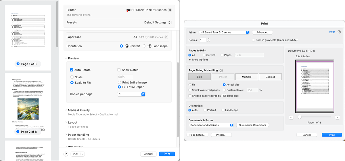Viewport: 345px width, 161px height.
Task: Click the Advanced button
Action: 262,32
